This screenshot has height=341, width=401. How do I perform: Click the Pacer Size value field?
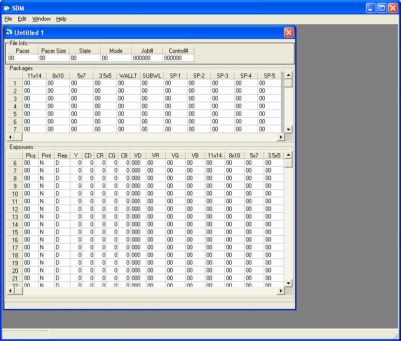coord(54,58)
